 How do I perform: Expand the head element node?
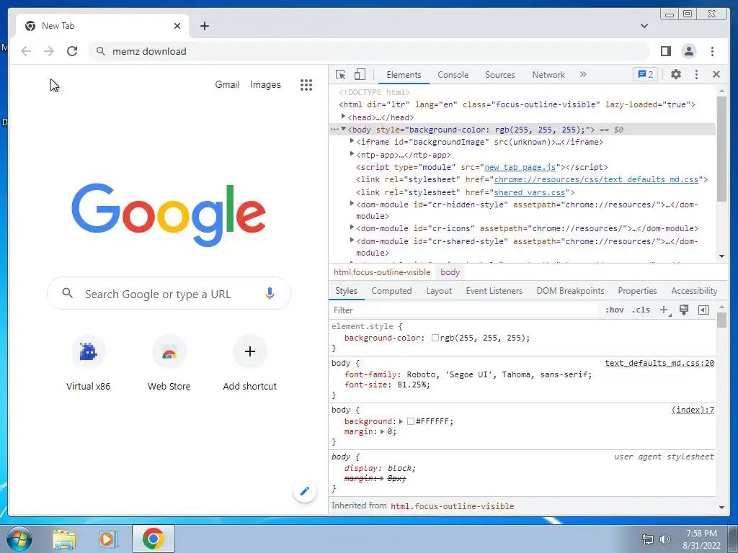pos(343,117)
